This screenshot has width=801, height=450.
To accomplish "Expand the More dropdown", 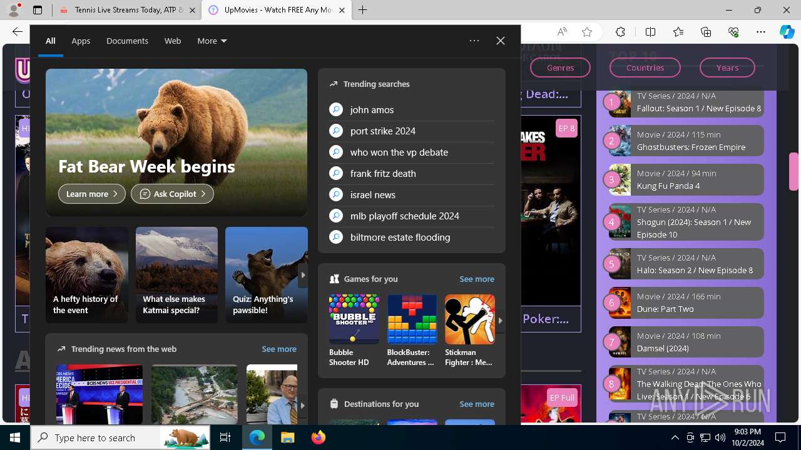I will click(x=212, y=41).
